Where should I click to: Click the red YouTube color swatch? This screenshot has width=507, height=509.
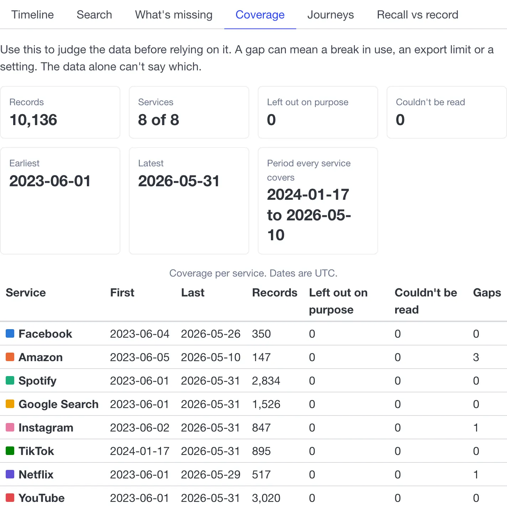(x=10, y=498)
